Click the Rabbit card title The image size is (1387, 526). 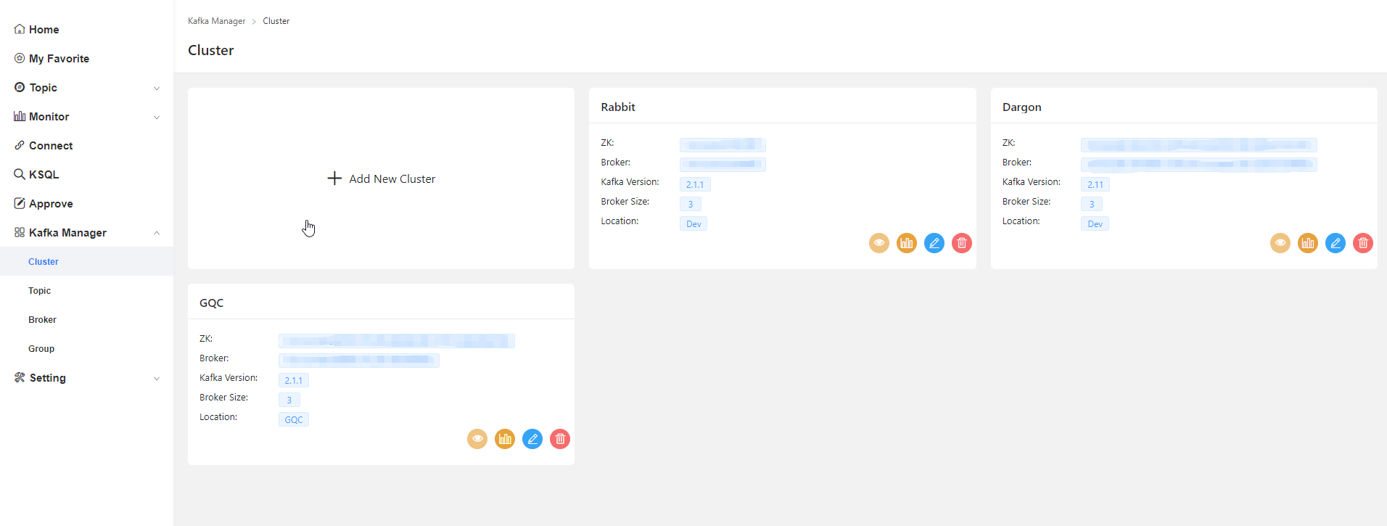pyautogui.click(x=618, y=107)
